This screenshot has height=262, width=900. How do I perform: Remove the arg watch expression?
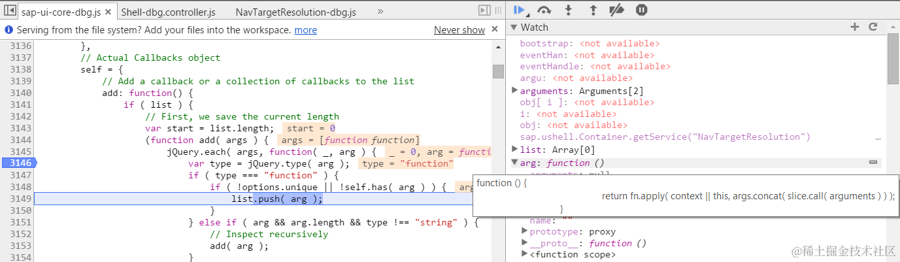pos(873,162)
